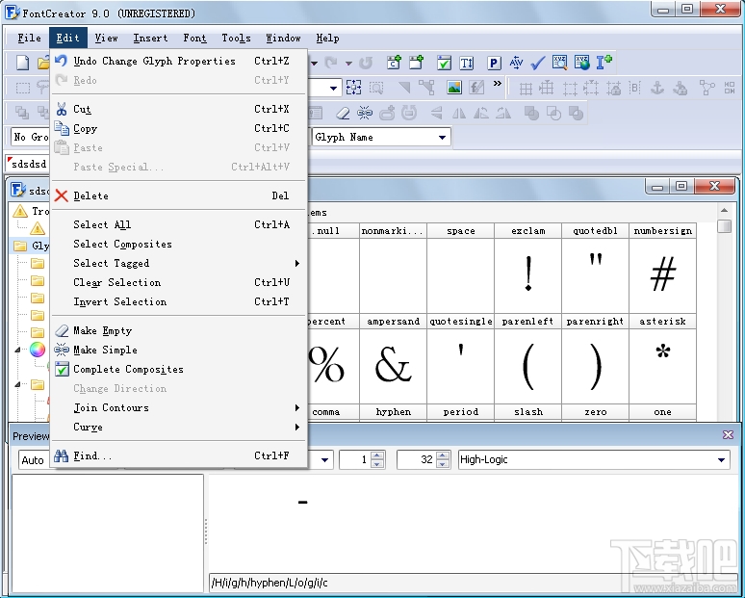Click the glyph grid scrollbar up arrow
The height and width of the screenshot is (598, 745).
click(724, 210)
